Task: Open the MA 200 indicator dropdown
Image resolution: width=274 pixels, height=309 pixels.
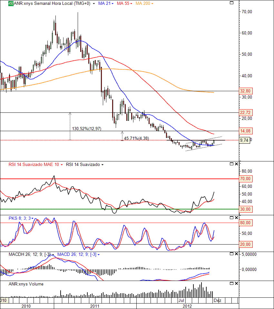Action: pyautogui.click(x=152, y=4)
